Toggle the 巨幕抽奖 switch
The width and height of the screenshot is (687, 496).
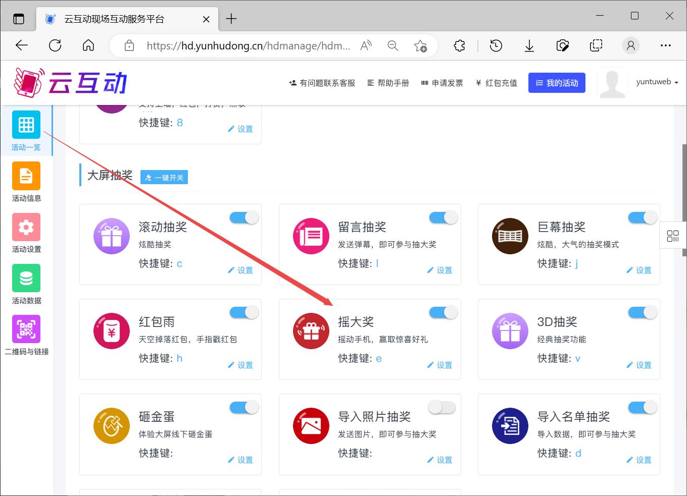[643, 217]
